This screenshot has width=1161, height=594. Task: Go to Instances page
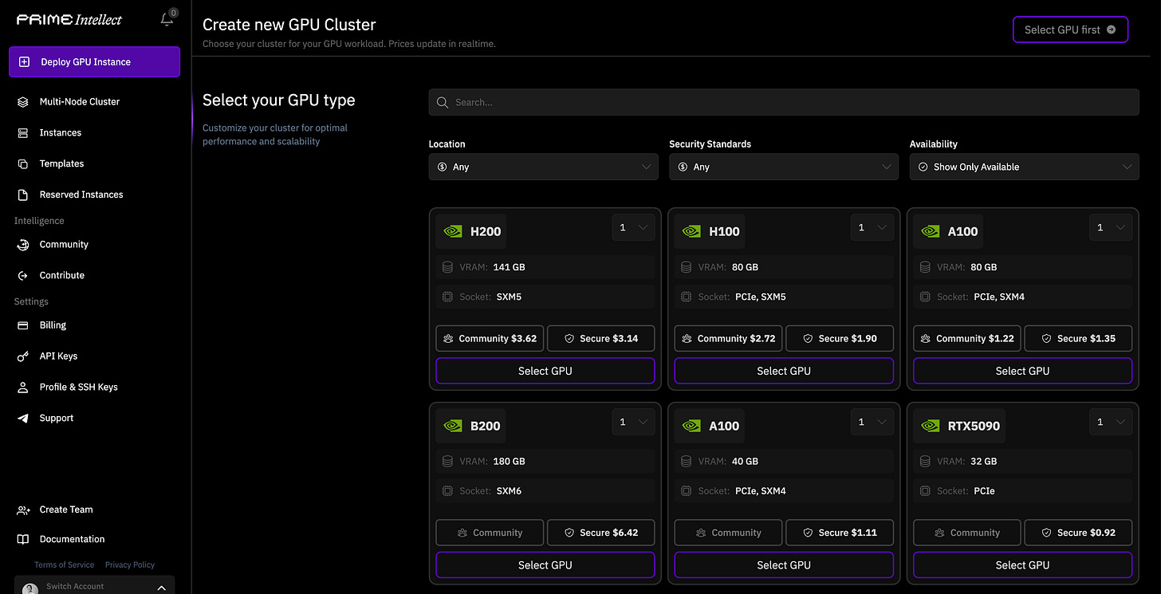click(61, 132)
